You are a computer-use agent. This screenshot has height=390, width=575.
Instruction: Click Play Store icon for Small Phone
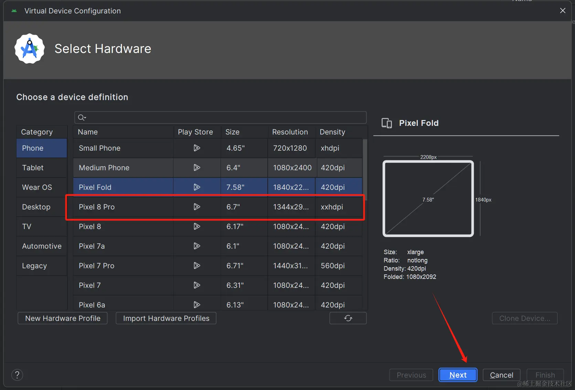point(197,148)
